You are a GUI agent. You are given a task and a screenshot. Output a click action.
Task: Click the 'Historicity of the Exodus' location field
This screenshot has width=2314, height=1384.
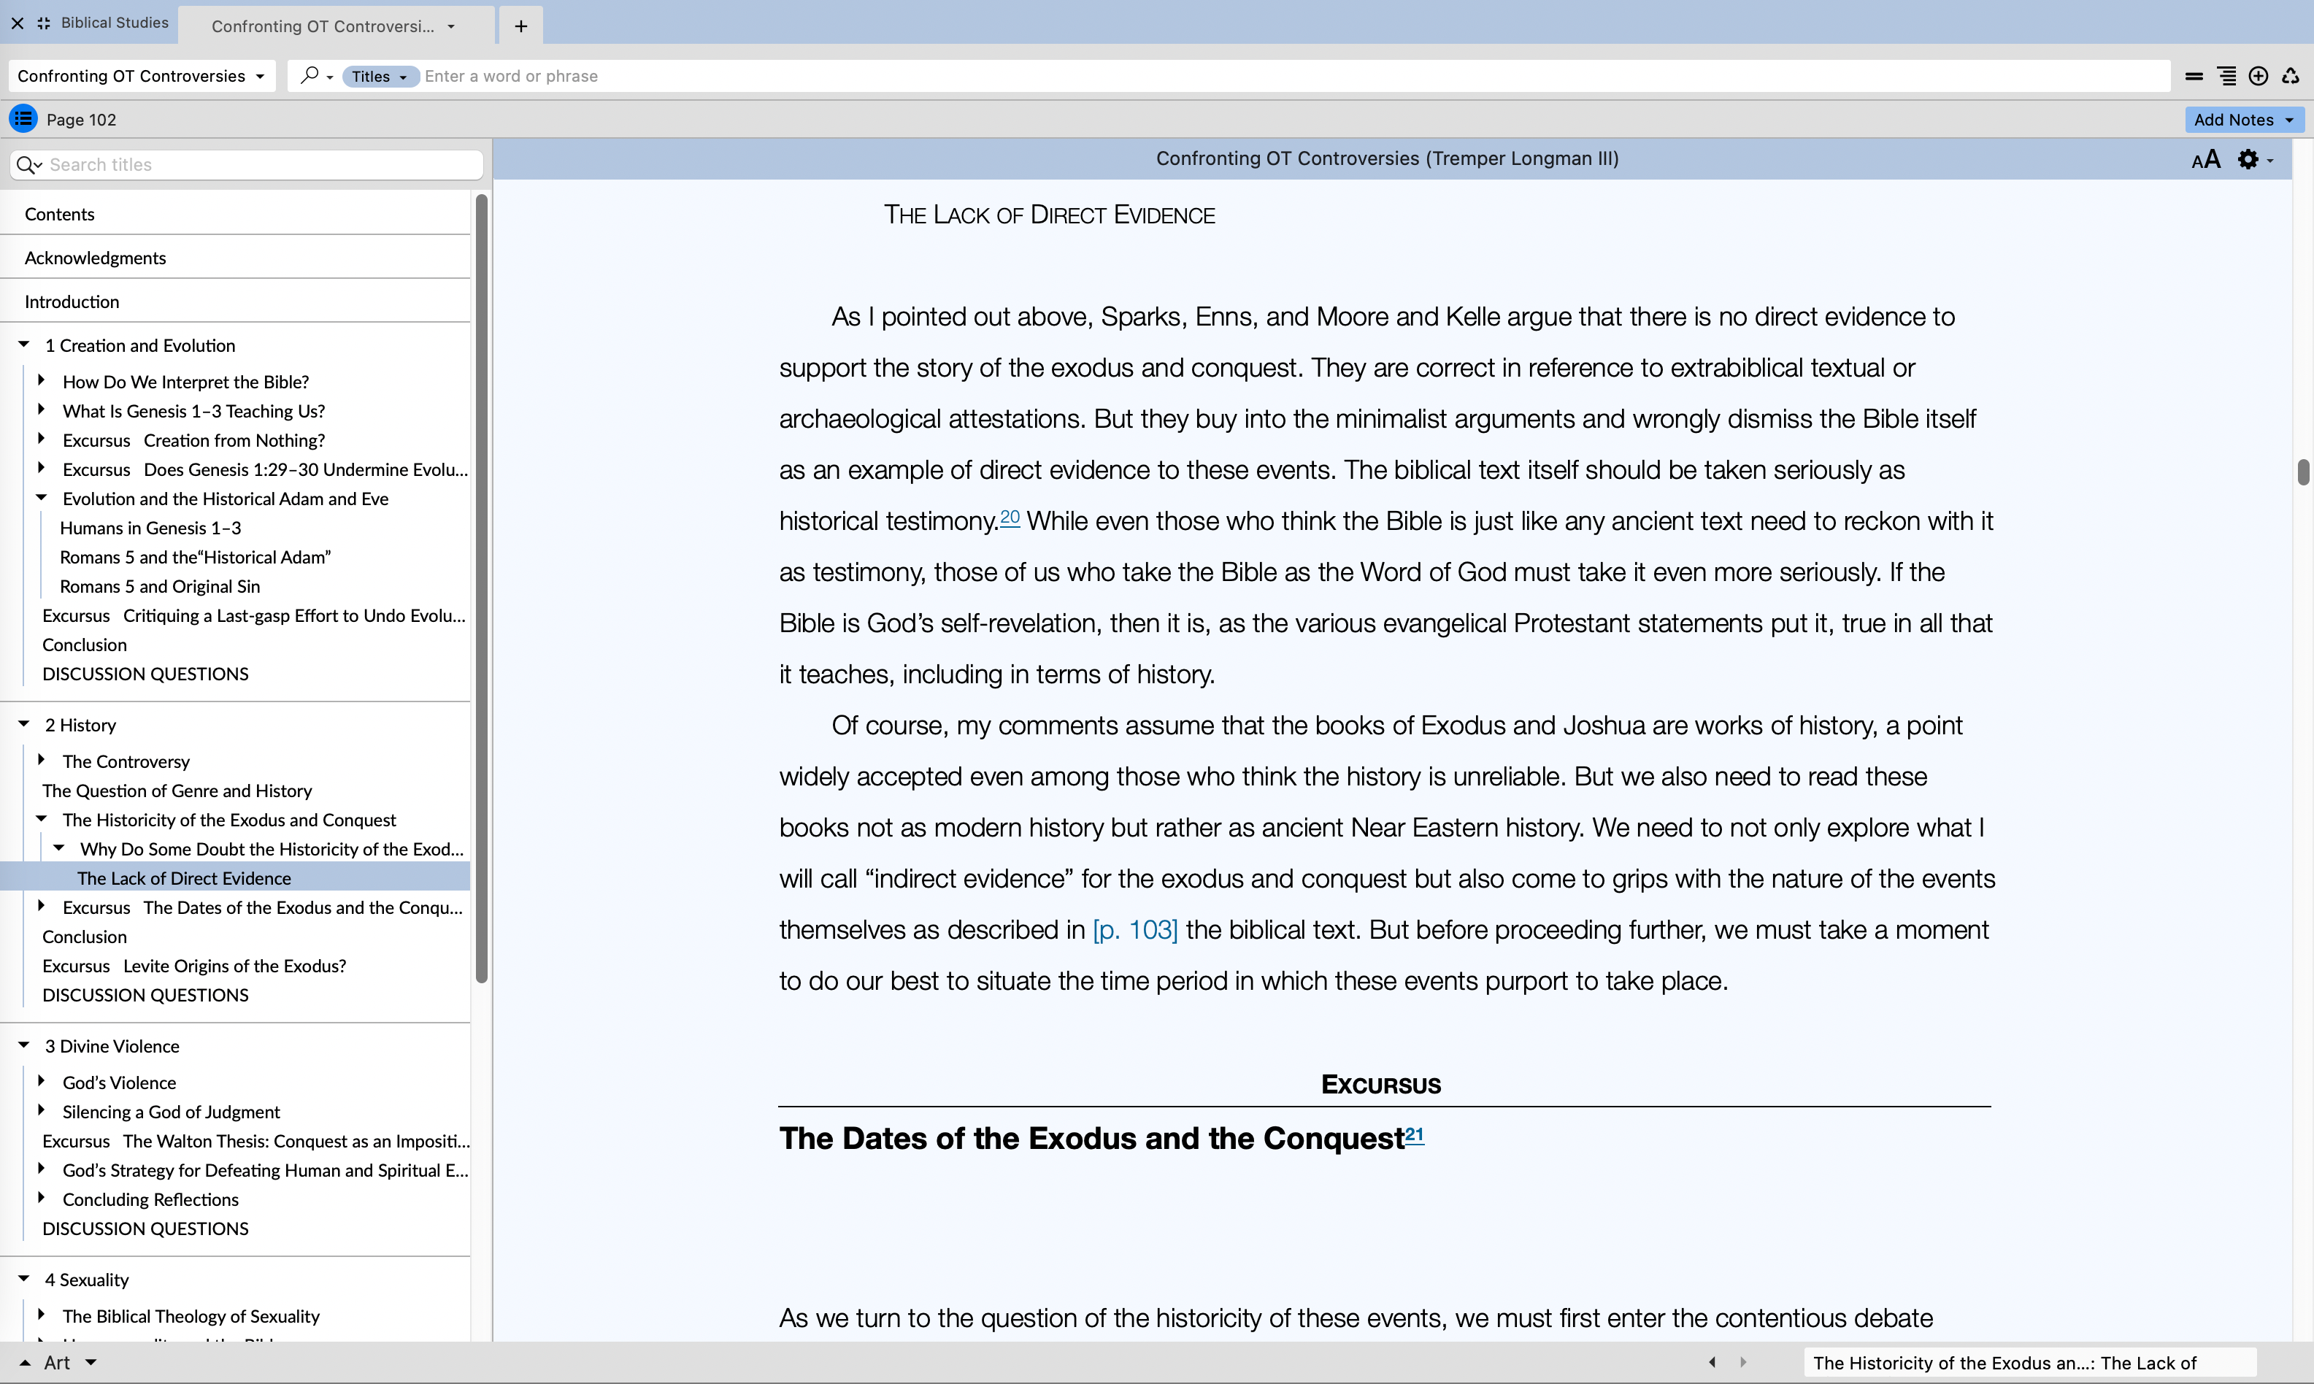click(x=2029, y=1364)
